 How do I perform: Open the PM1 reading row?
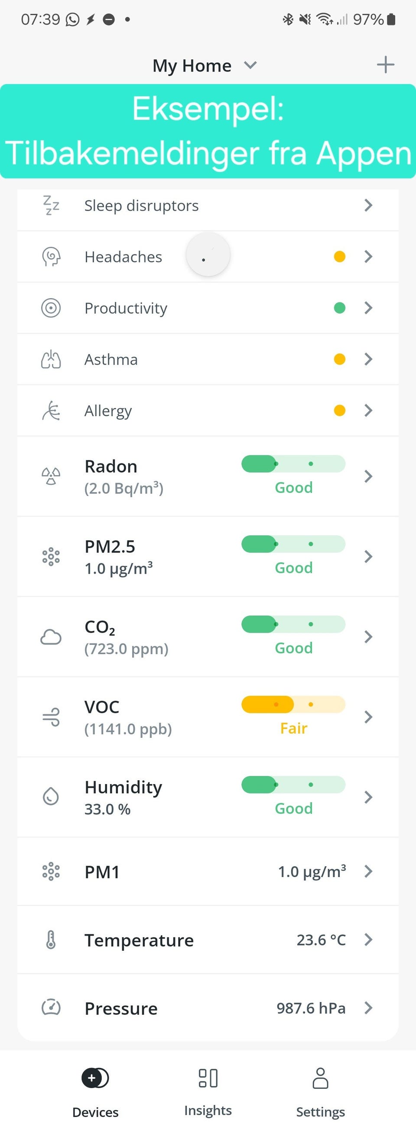208,871
